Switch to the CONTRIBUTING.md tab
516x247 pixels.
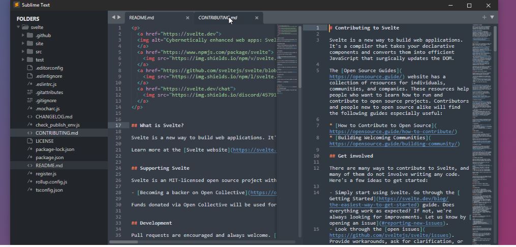(x=218, y=18)
